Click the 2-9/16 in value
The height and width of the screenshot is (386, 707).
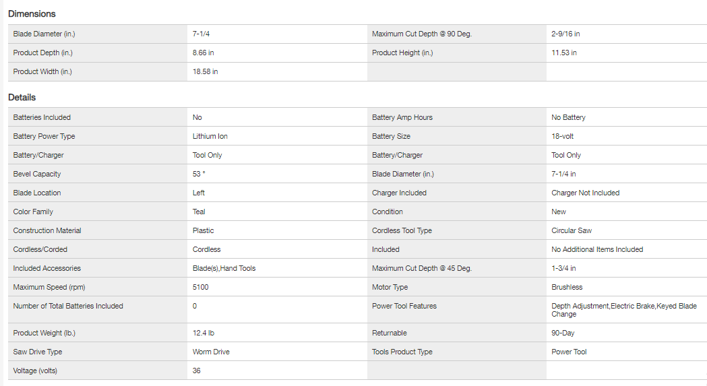[565, 34]
